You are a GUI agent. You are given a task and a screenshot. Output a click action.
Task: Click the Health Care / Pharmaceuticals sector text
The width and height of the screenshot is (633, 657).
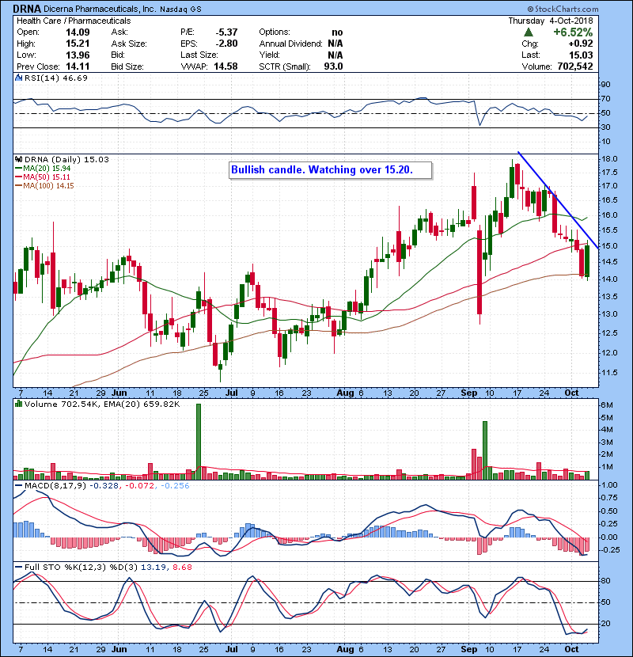click(x=74, y=21)
